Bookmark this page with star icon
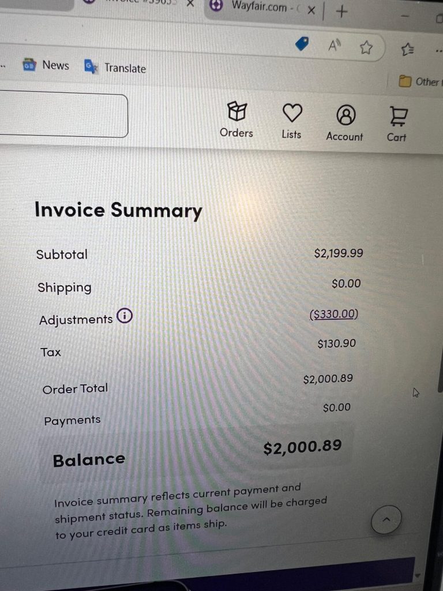This screenshot has height=591, width=443. 366,48
